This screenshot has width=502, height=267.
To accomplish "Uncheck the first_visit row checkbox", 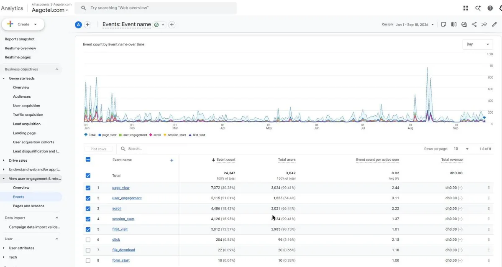I will 88,229.
